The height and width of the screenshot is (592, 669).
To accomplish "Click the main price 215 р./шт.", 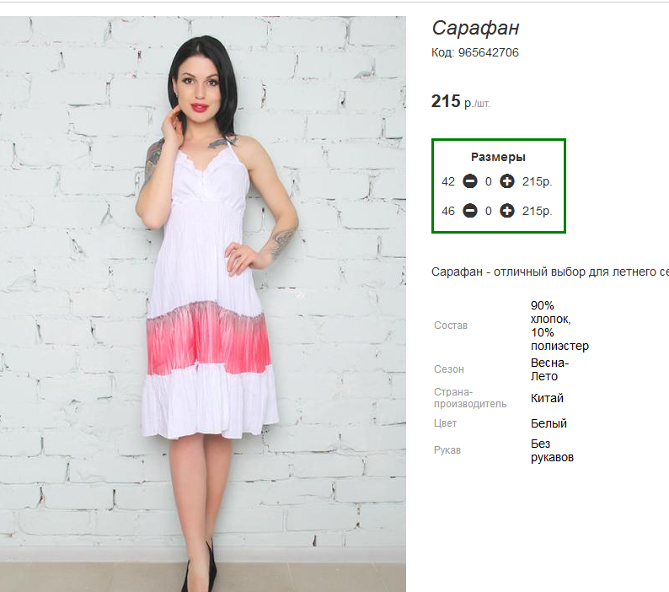I will [460, 102].
